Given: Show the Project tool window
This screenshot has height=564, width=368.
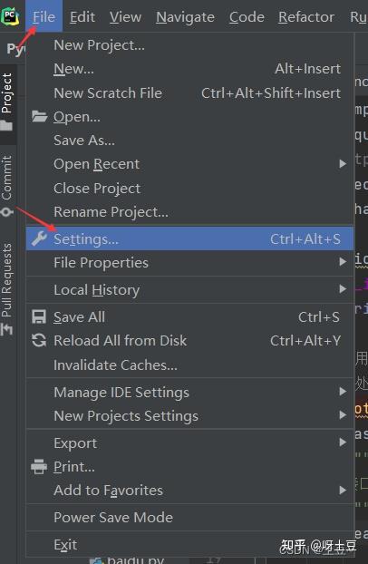Looking at the screenshot, I should pyautogui.click(x=7, y=102).
